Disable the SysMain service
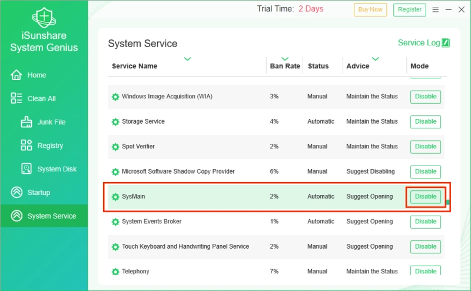This screenshot has height=291, width=471. [x=425, y=197]
